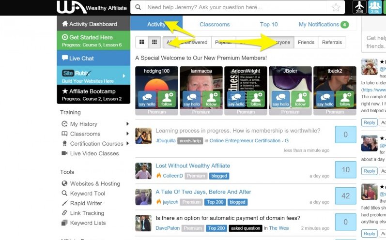Open DavePaton profile link
The height and width of the screenshot is (240, 386).
tap(168, 228)
